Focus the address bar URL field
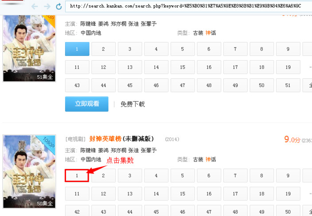This screenshot has height=216, width=312. click(x=189, y=6)
